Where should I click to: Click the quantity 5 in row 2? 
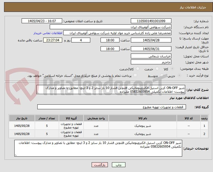47,134
